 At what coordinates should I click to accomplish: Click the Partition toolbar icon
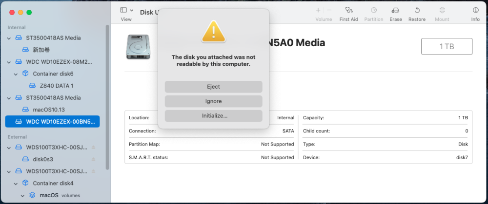click(x=374, y=10)
